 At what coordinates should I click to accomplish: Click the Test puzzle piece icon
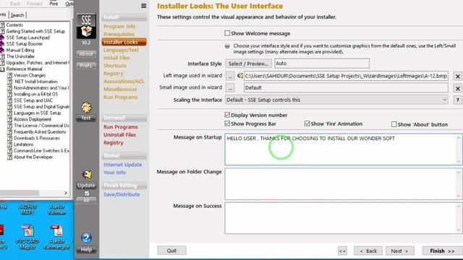(86, 108)
